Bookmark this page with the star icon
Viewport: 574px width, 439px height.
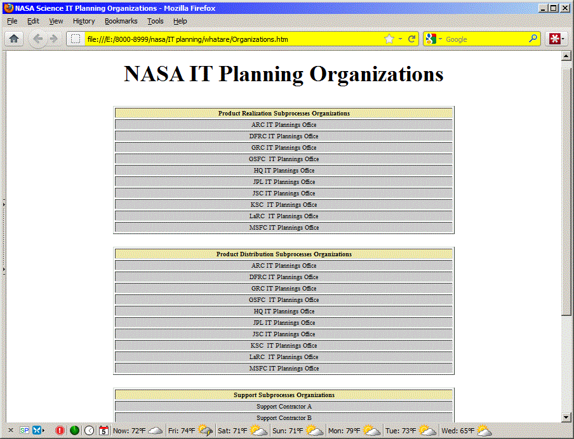pos(389,39)
